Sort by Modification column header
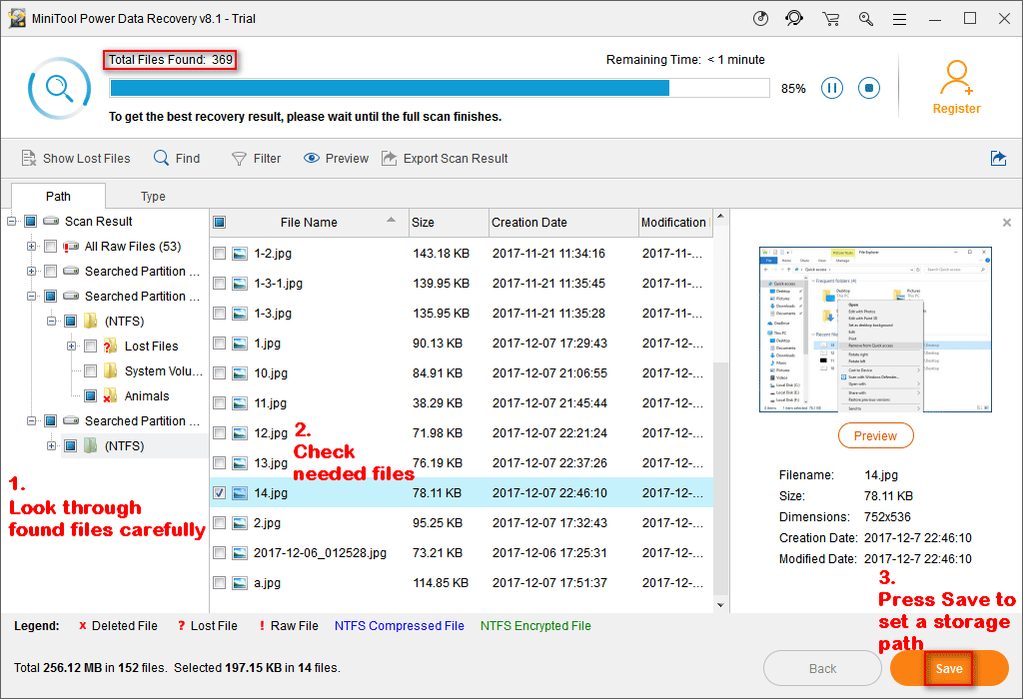The width and height of the screenshot is (1023, 699). coord(674,223)
